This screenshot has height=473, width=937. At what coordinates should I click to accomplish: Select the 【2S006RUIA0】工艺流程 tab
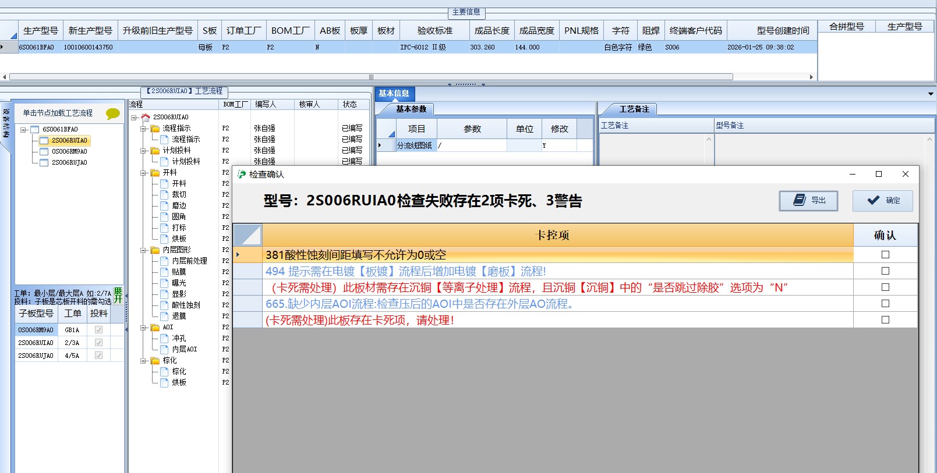[x=185, y=91]
